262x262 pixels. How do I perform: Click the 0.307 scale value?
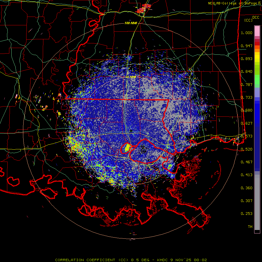pyautogui.click(x=247, y=201)
